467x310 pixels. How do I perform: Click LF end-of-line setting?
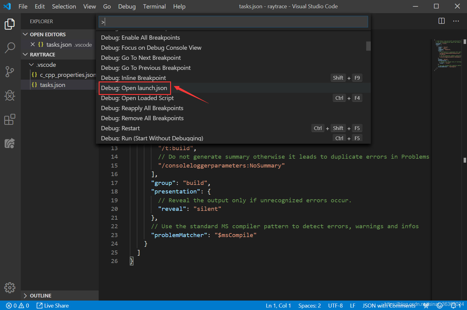pyautogui.click(x=353, y=306)
